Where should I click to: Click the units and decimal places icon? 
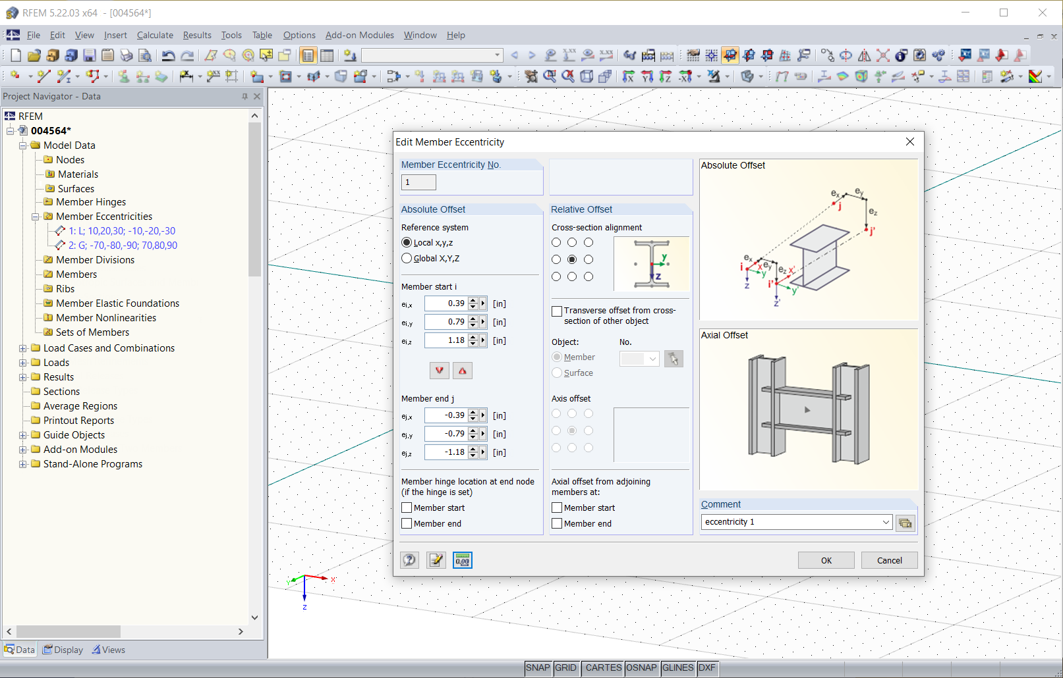point(463,560)
